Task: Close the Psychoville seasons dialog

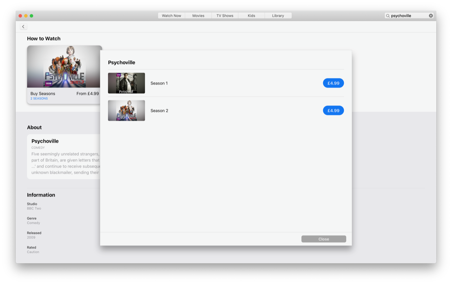Action: click(323, 239)
